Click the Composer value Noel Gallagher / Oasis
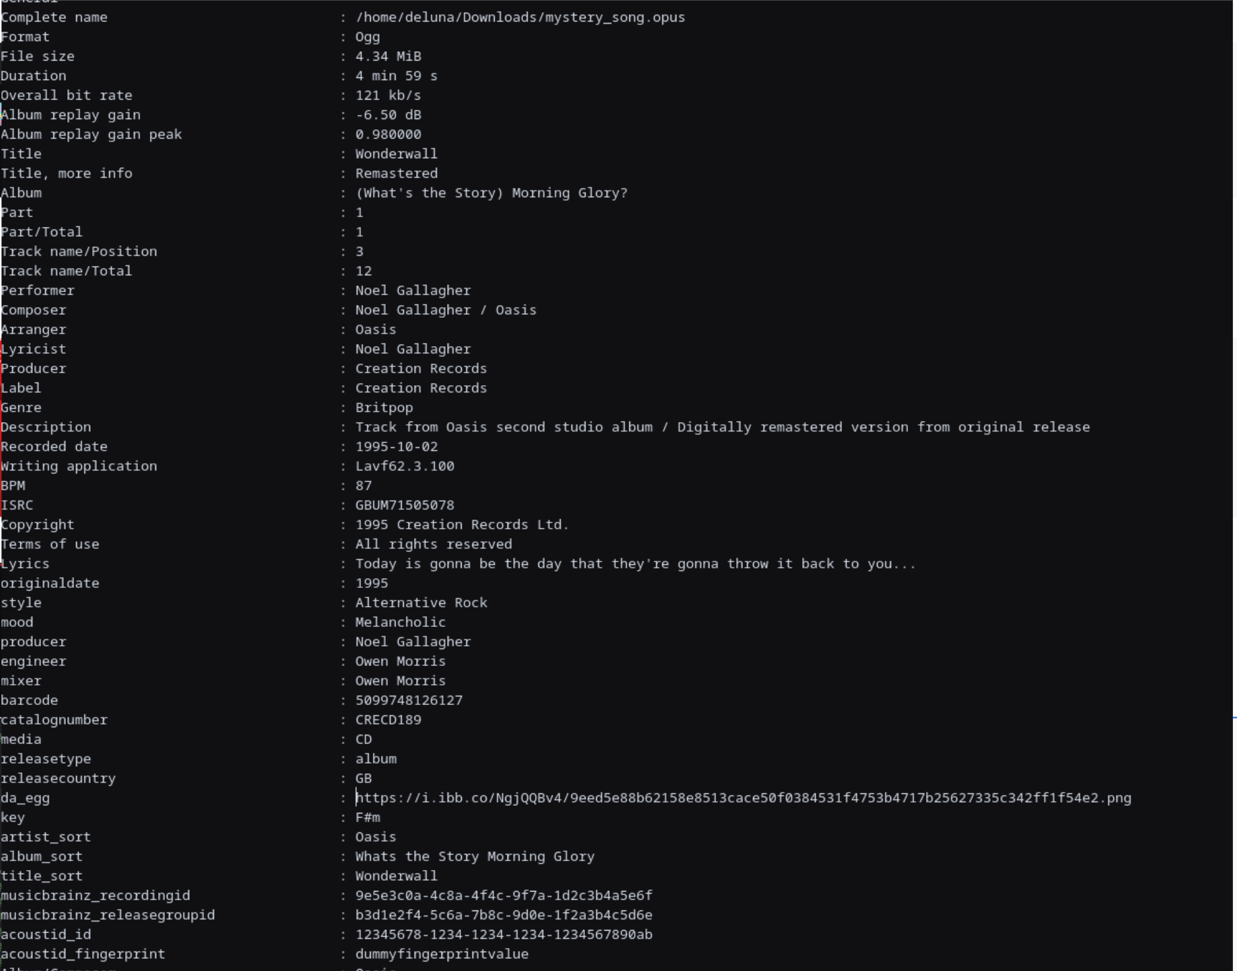Image resolution: width=1237 pixels, height=971 pixels. tap(446, 310)
